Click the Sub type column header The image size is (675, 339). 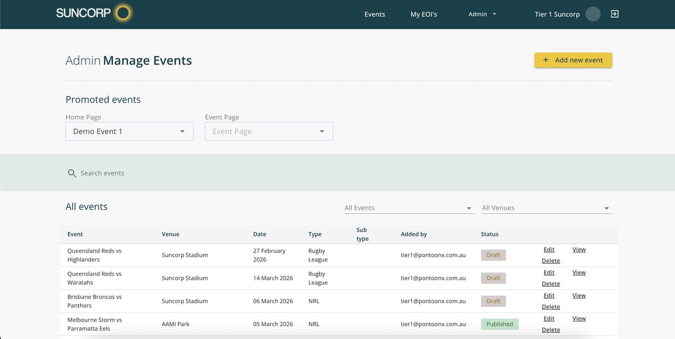click(362, 234)
